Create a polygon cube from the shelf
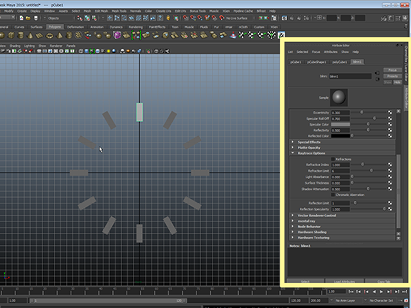 [x=11, y=35]
